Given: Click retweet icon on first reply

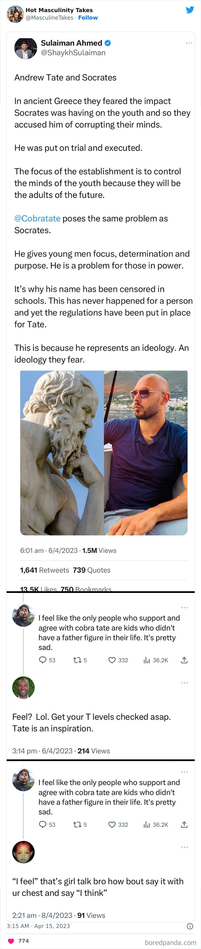Looking at the screenshot, I should pyautogui.click(x=77, y=660).
